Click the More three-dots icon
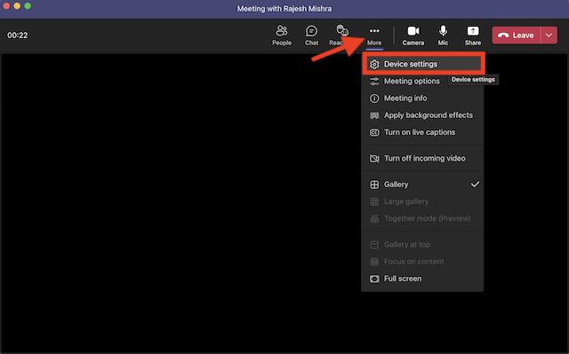Screen dimensions: 569x354 click(x=374, y=31)
